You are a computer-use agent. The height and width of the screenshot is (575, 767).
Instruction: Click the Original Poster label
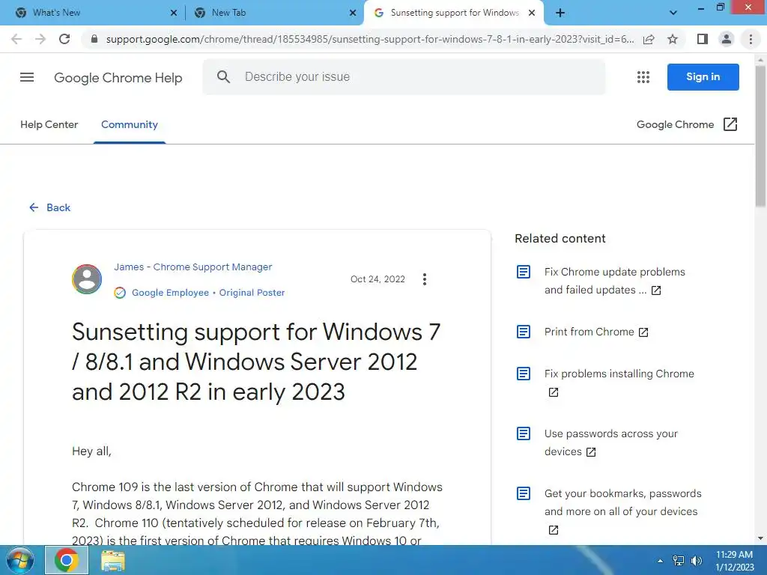coord(252,293)
